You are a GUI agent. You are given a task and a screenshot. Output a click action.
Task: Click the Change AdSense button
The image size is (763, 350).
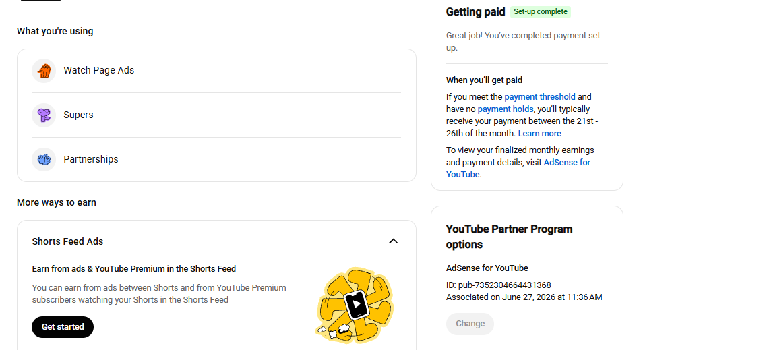pos(470,324)
